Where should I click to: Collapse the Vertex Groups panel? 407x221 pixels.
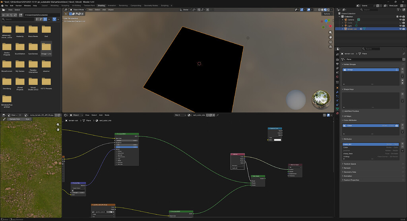pos(349,64)
